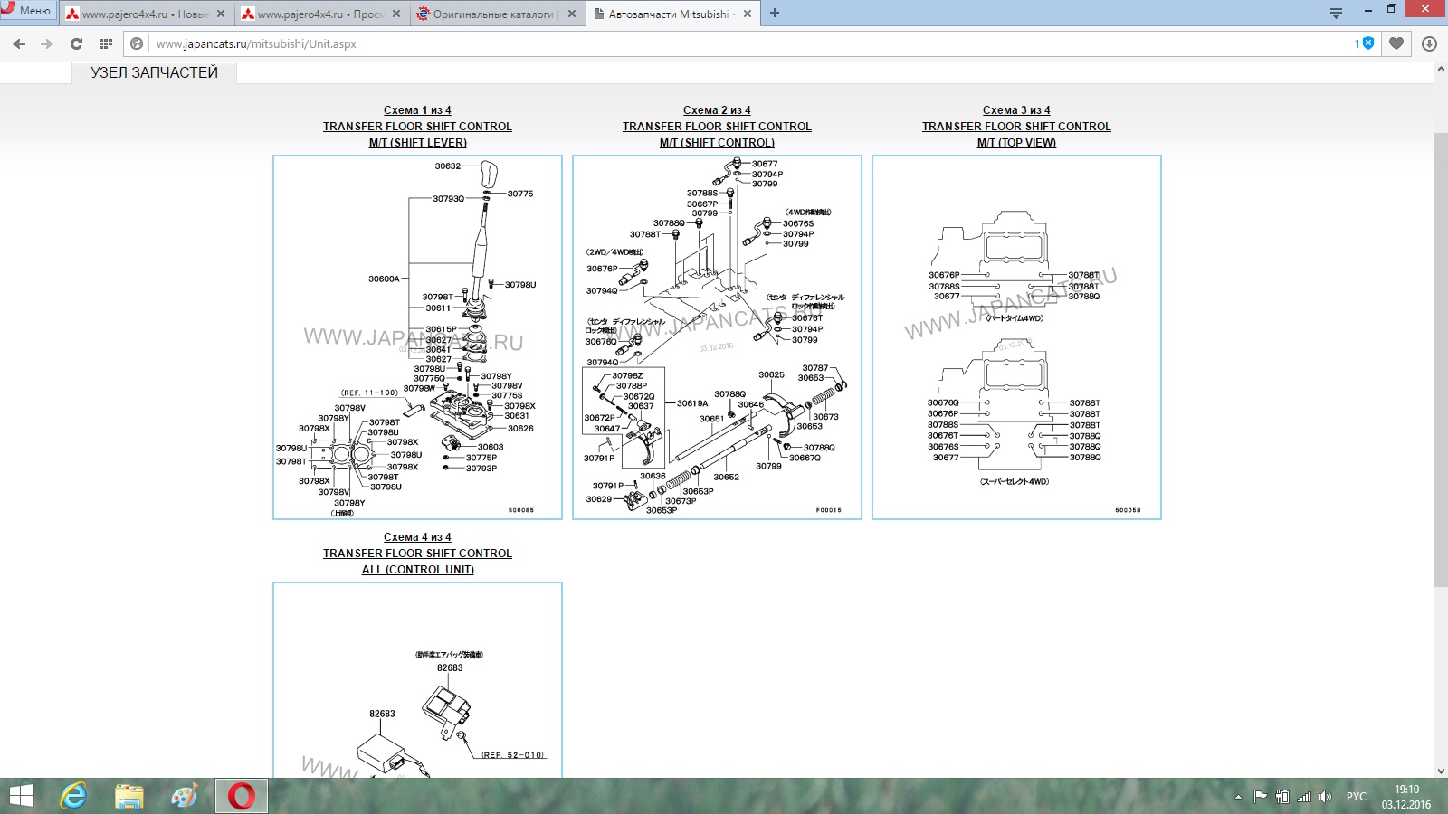Screen dimensions: 1448x814
Task: Click the heart bookmark icon
Action: 1396,43
